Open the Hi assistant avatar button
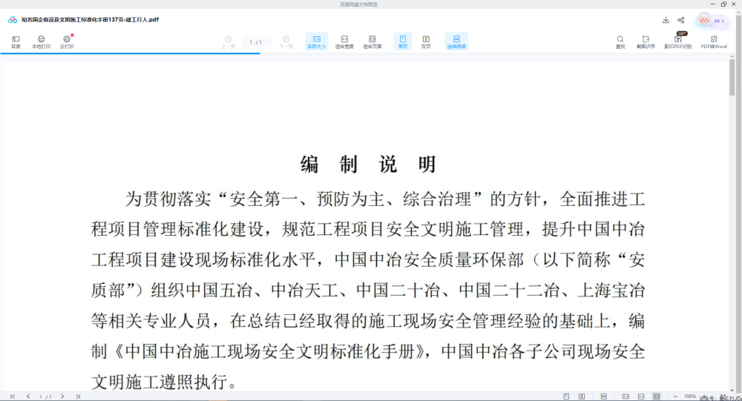Screen dimensions: 742x401 coord(712,21)
